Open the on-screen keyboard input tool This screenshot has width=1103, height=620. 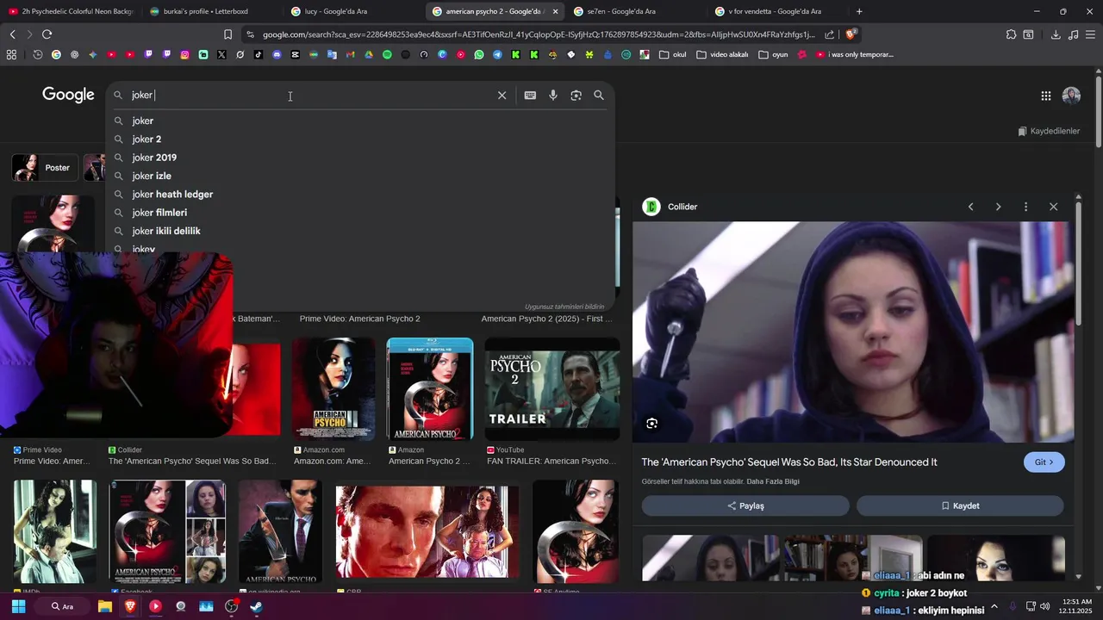(530, 96)
